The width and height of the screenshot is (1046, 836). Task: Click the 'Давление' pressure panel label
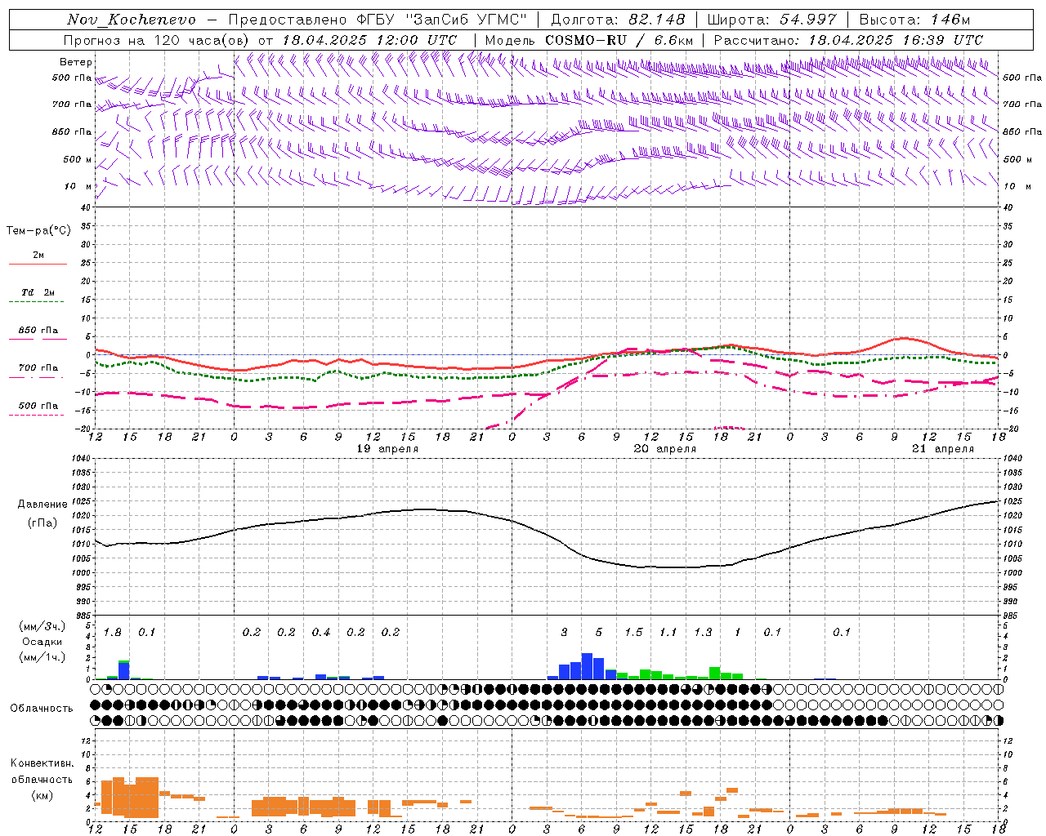[41, 505]
